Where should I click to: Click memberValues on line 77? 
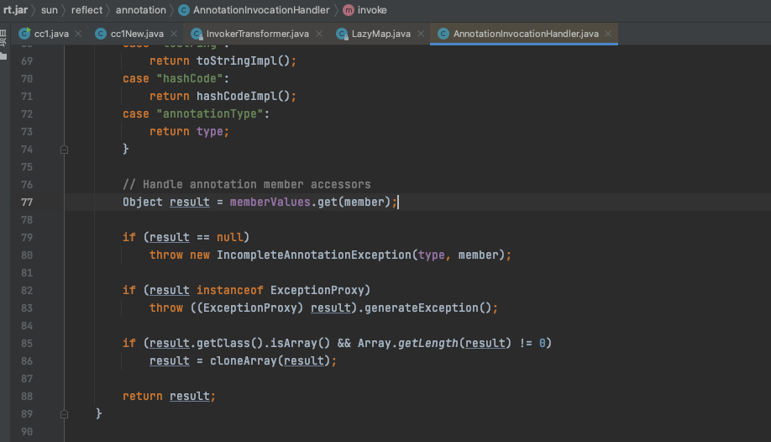click(270, 202)
